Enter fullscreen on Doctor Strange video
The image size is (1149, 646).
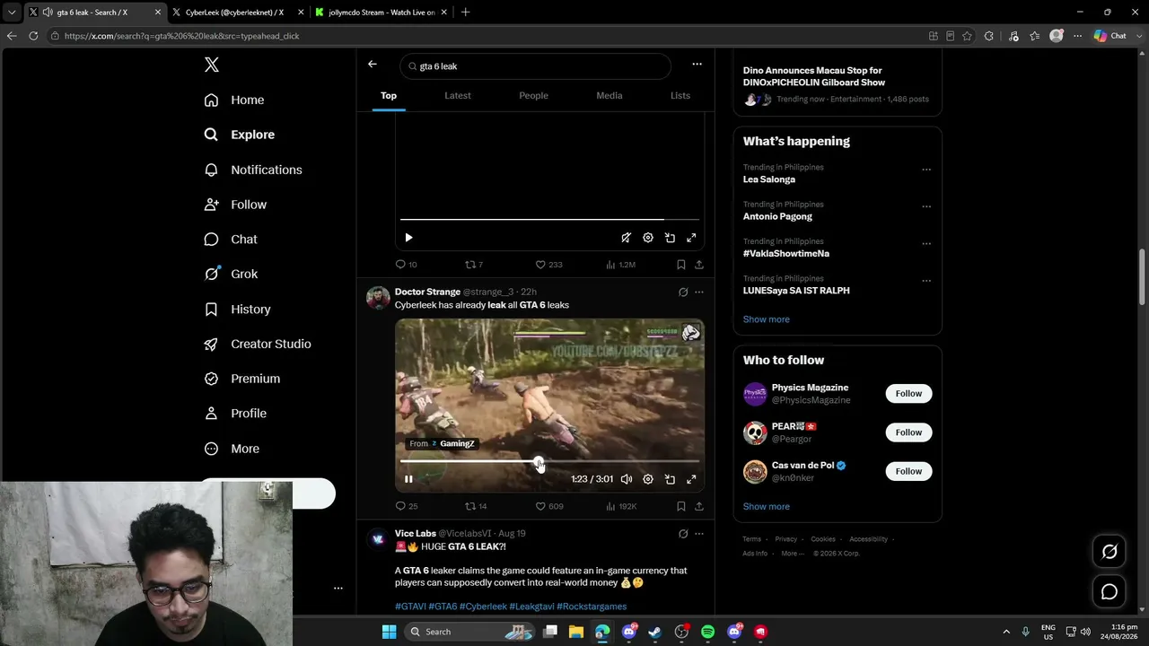pyautogui.click(x=691, y=479)
